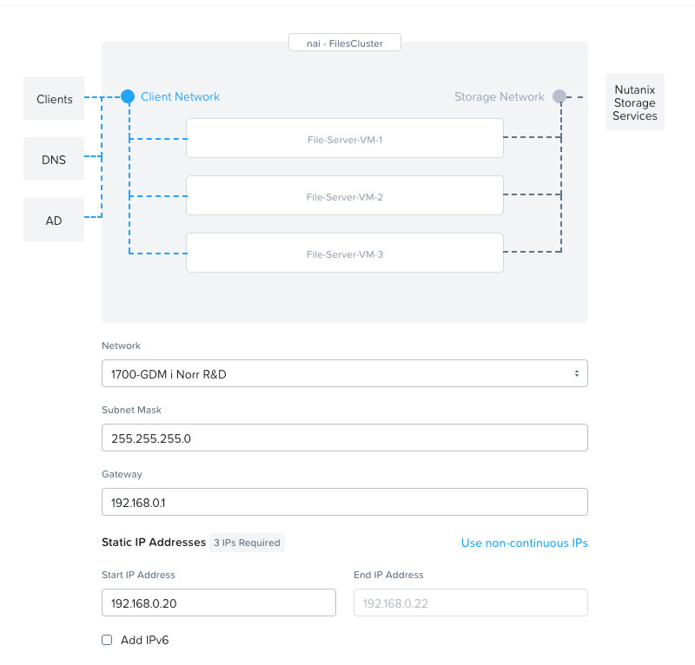Click the Nutanix Storage Services box

[x=634, y=102]
